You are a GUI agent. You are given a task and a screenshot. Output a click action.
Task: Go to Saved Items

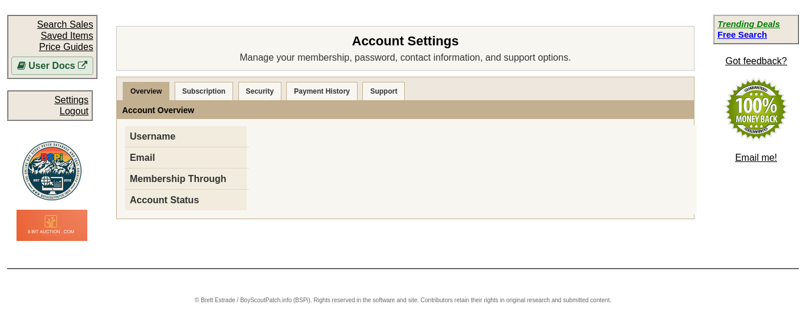tap(67, 35)
